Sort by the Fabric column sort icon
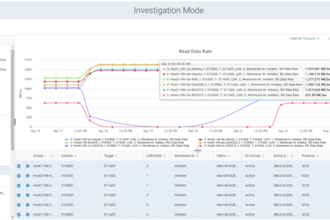 coord(229,156)
